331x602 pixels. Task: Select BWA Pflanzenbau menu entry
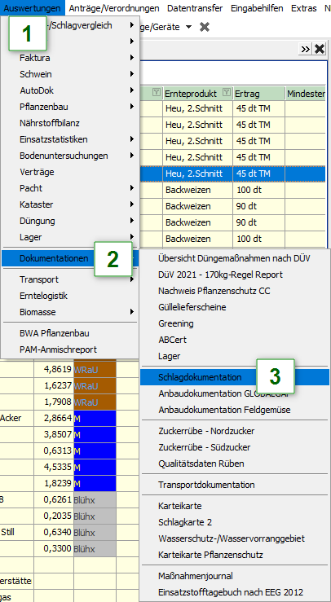click(70, 333)
